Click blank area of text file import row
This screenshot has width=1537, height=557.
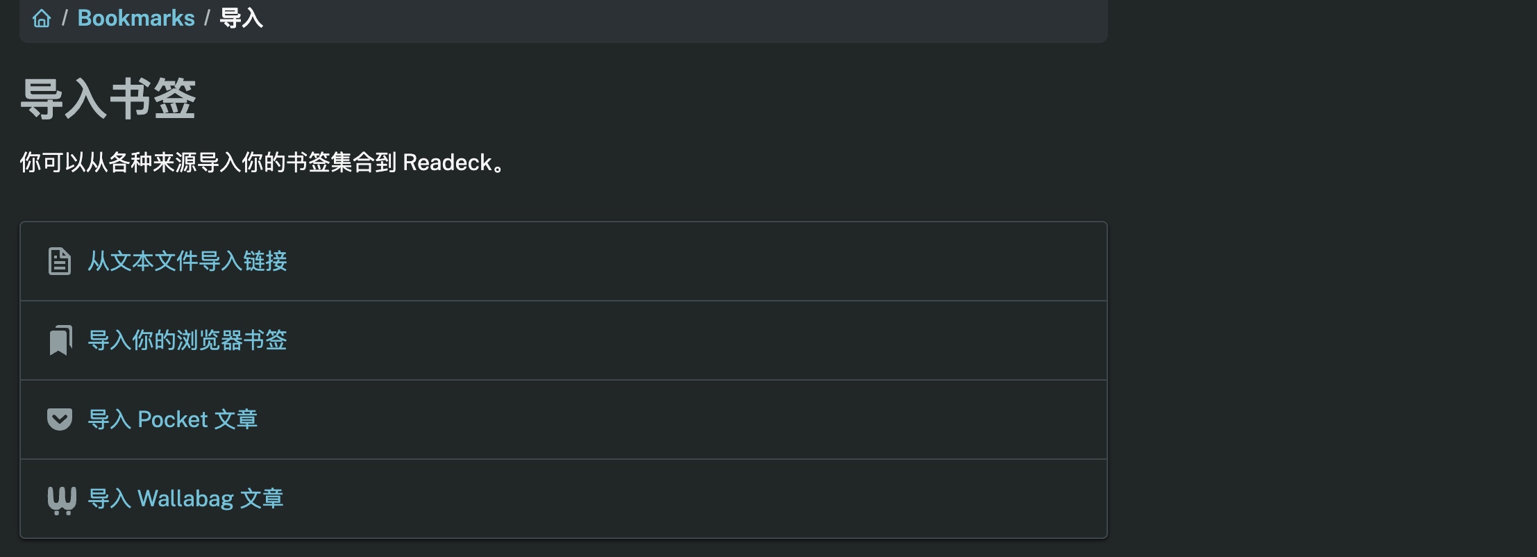[x=694, y=261]
